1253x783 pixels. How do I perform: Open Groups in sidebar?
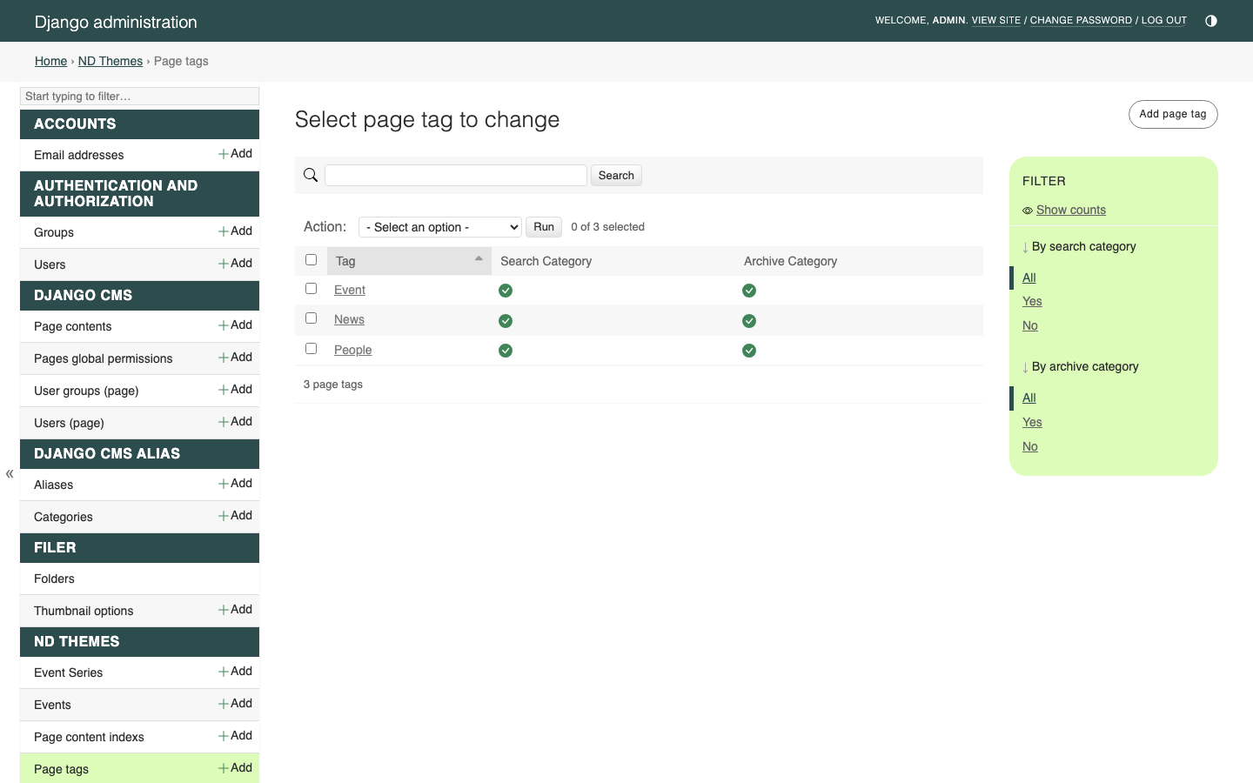[54, 232]
